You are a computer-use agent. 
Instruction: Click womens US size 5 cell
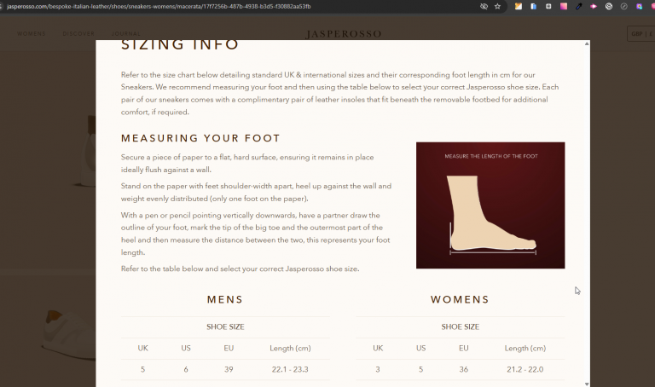(x=420, y=369)
